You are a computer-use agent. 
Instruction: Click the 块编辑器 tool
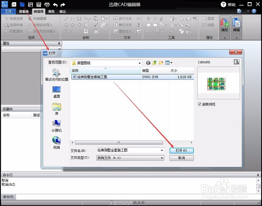(x=37, y=19)
